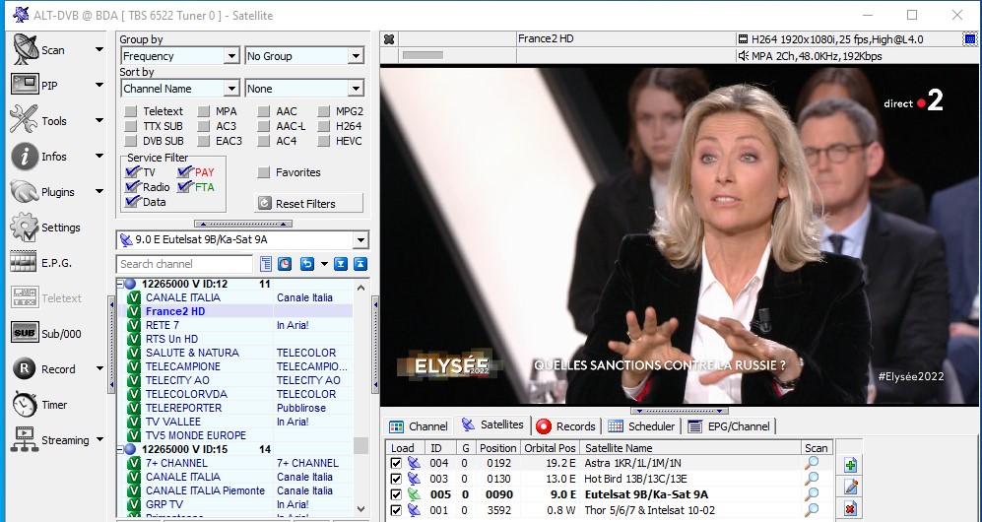982x522 pixels.
Task: Toggle the AC3 filter checkbox
Action: [204, 126]
